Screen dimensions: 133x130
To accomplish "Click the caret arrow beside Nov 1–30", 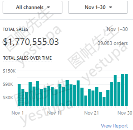I will click(110, 8).
